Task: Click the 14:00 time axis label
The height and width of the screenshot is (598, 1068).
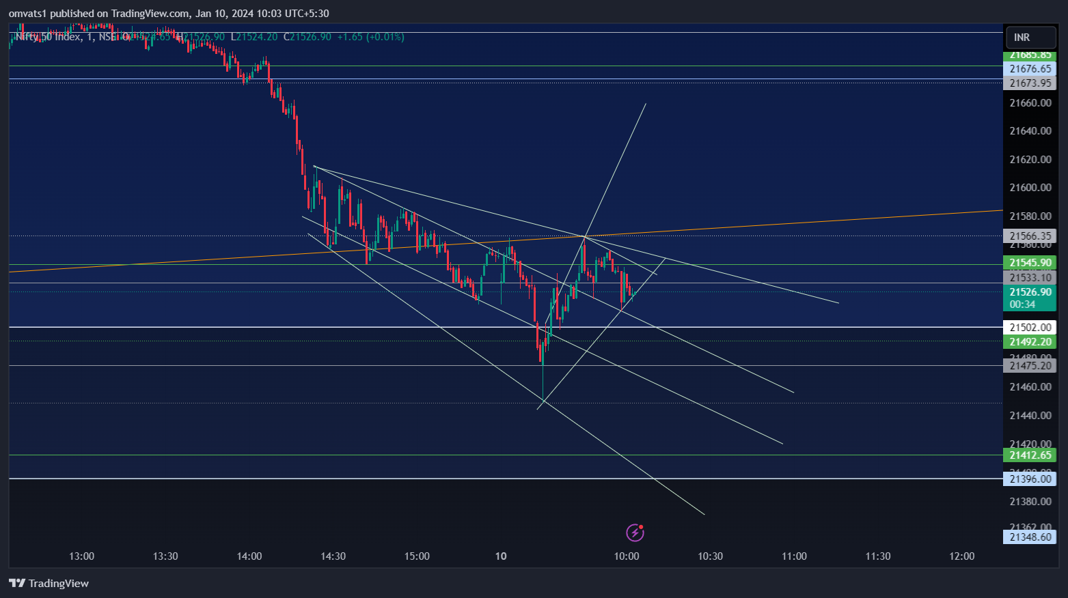Action: click(x=249, y=556)
